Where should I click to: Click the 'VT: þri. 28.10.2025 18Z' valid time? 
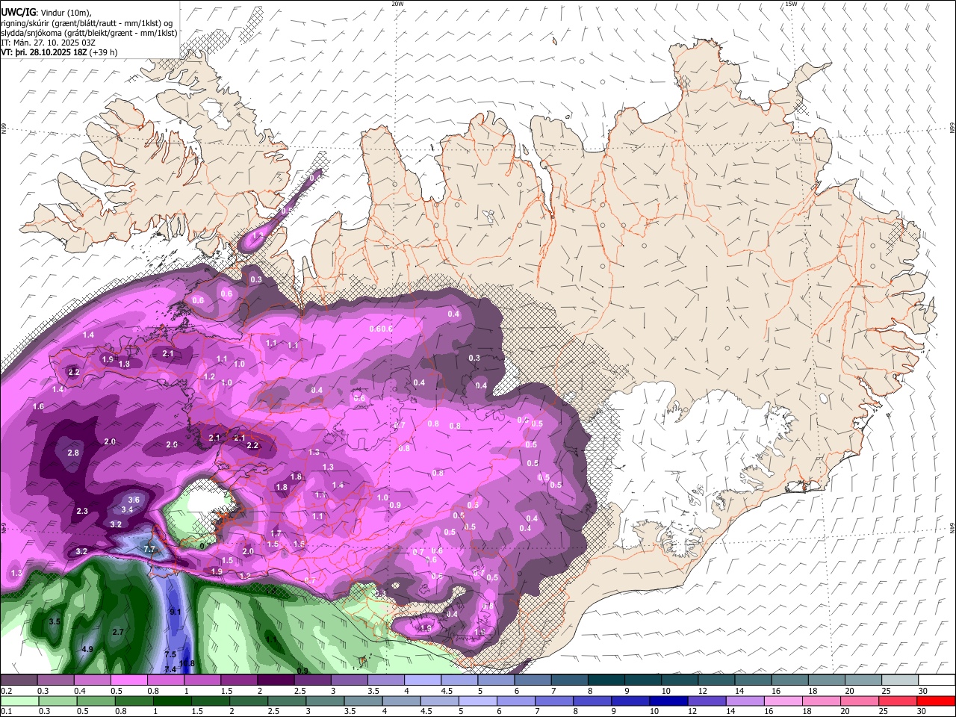click(43, 53)
